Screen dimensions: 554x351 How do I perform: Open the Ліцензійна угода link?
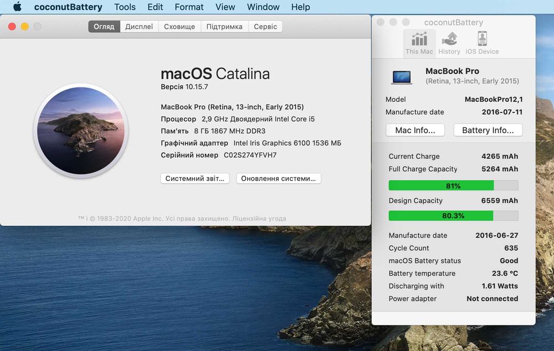(x=259, y=219)
